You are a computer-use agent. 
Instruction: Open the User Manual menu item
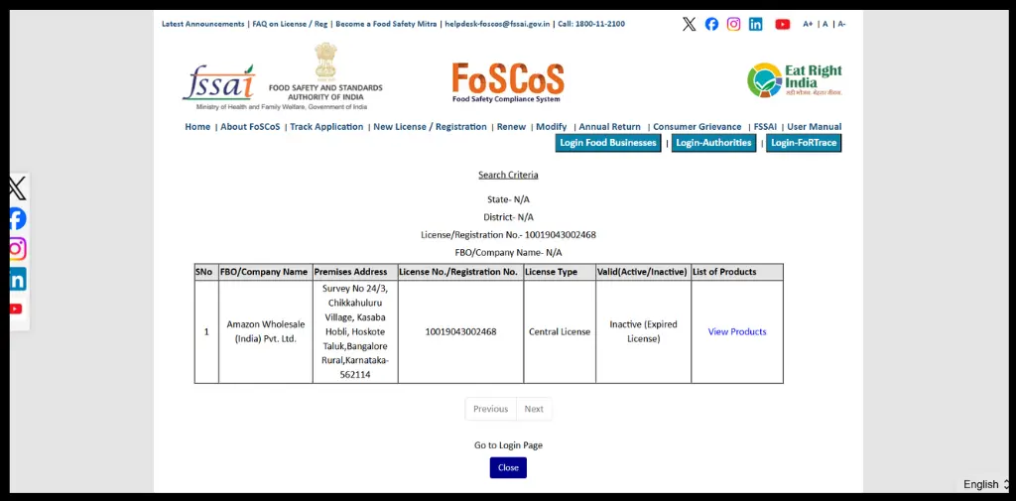click(815, 127)
